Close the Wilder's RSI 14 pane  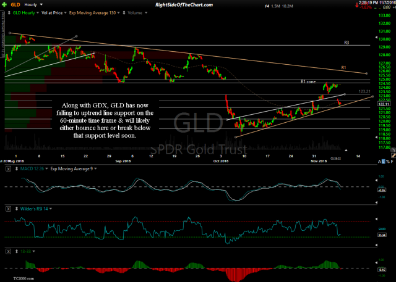8,209
